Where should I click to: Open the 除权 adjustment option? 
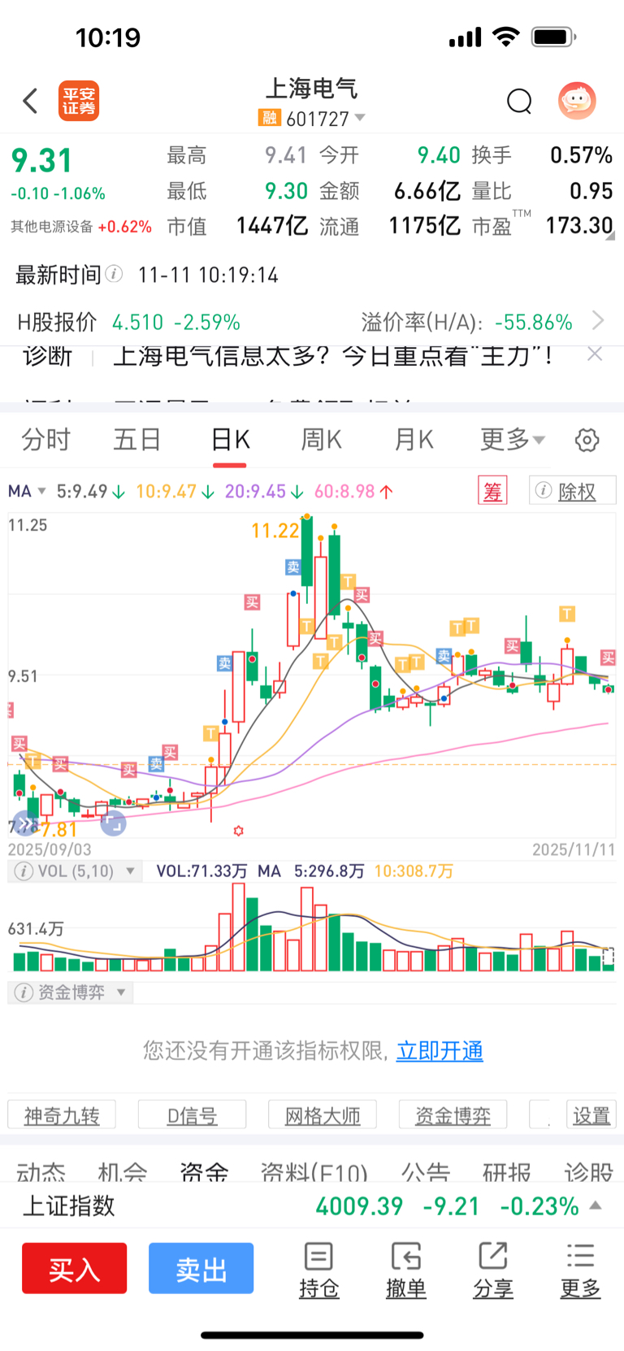point(572,491)
